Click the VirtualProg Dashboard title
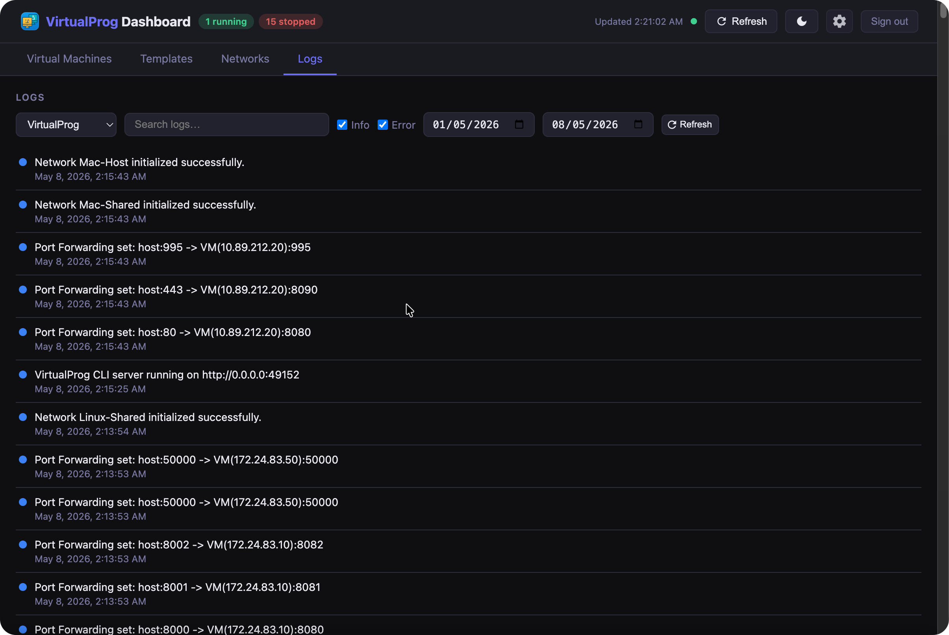 [118, 22]
